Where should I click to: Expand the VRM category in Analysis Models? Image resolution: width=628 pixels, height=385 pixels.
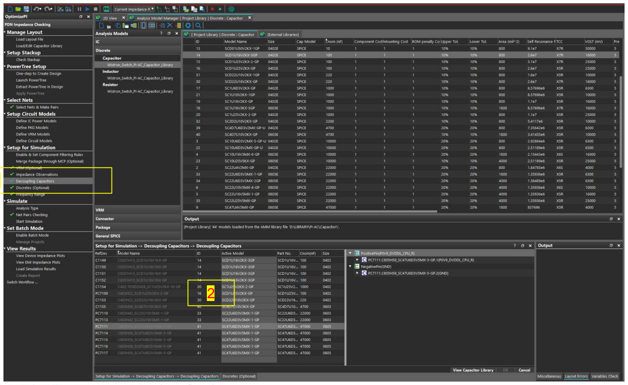coord(137,210)
